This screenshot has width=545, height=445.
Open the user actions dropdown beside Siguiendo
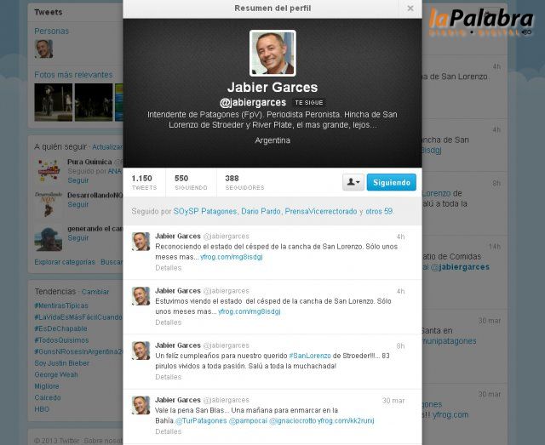point(353,182)
